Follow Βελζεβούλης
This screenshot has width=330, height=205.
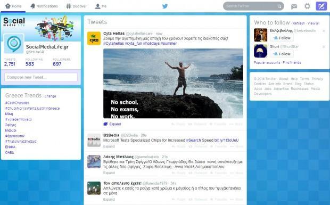282,38
